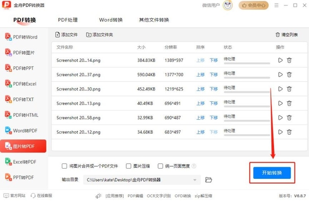Open the output folder browse icon

point(209,180)
